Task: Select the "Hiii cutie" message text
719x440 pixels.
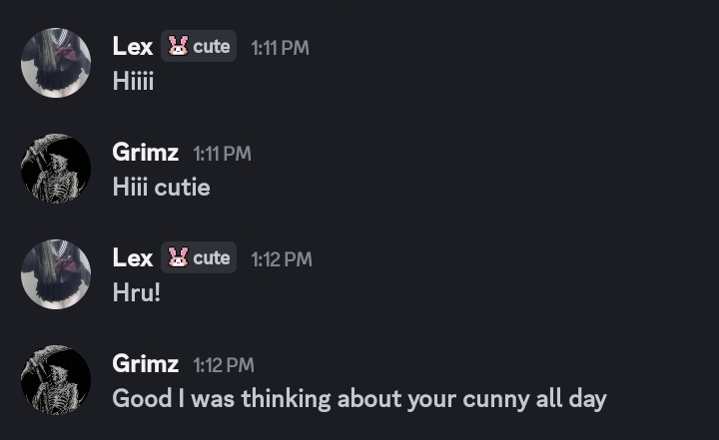Action: coord(161,187)
